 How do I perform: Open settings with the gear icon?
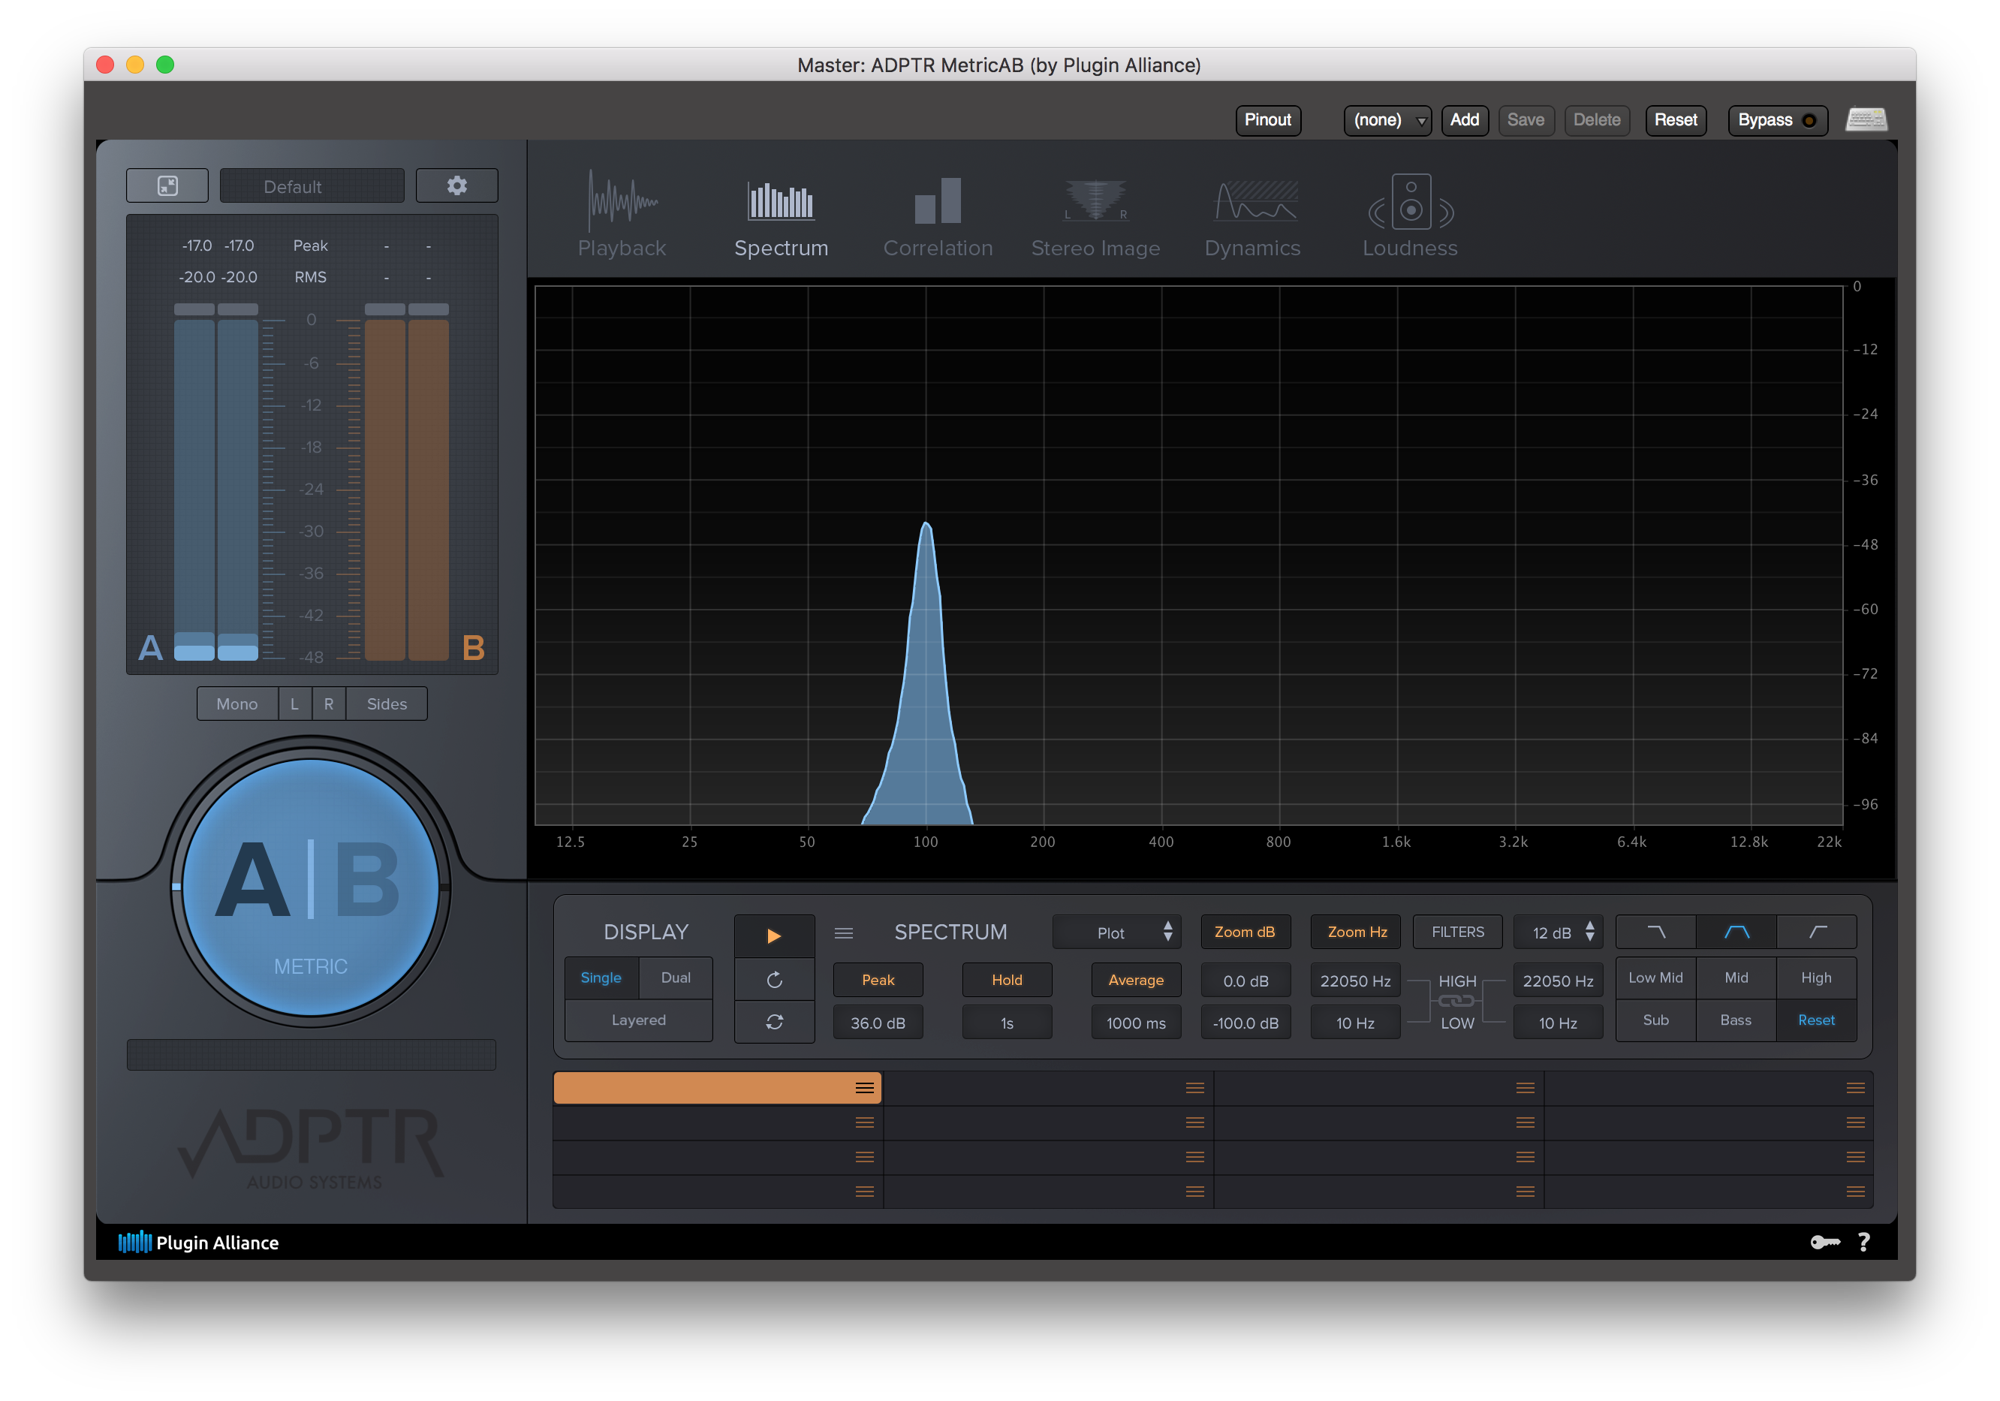coord(456,185)
